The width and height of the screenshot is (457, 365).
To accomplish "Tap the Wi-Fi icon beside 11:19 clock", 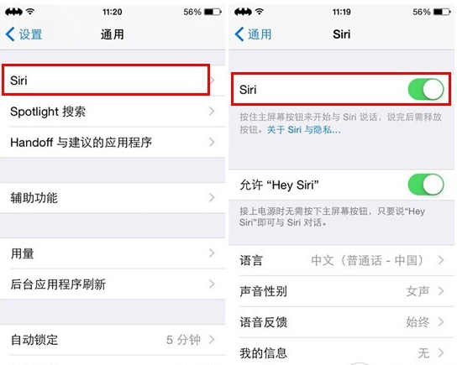I will click(260, 12).
